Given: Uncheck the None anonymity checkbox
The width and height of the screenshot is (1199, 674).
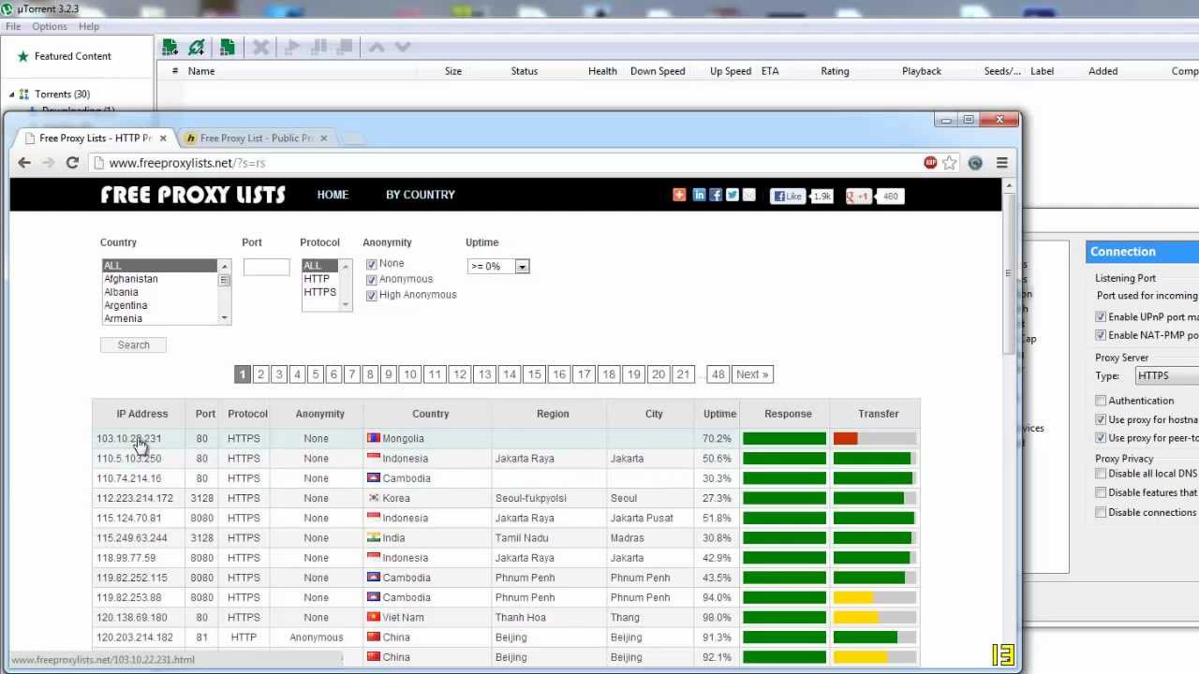Looking at the screenshot, I should point(372,264).
